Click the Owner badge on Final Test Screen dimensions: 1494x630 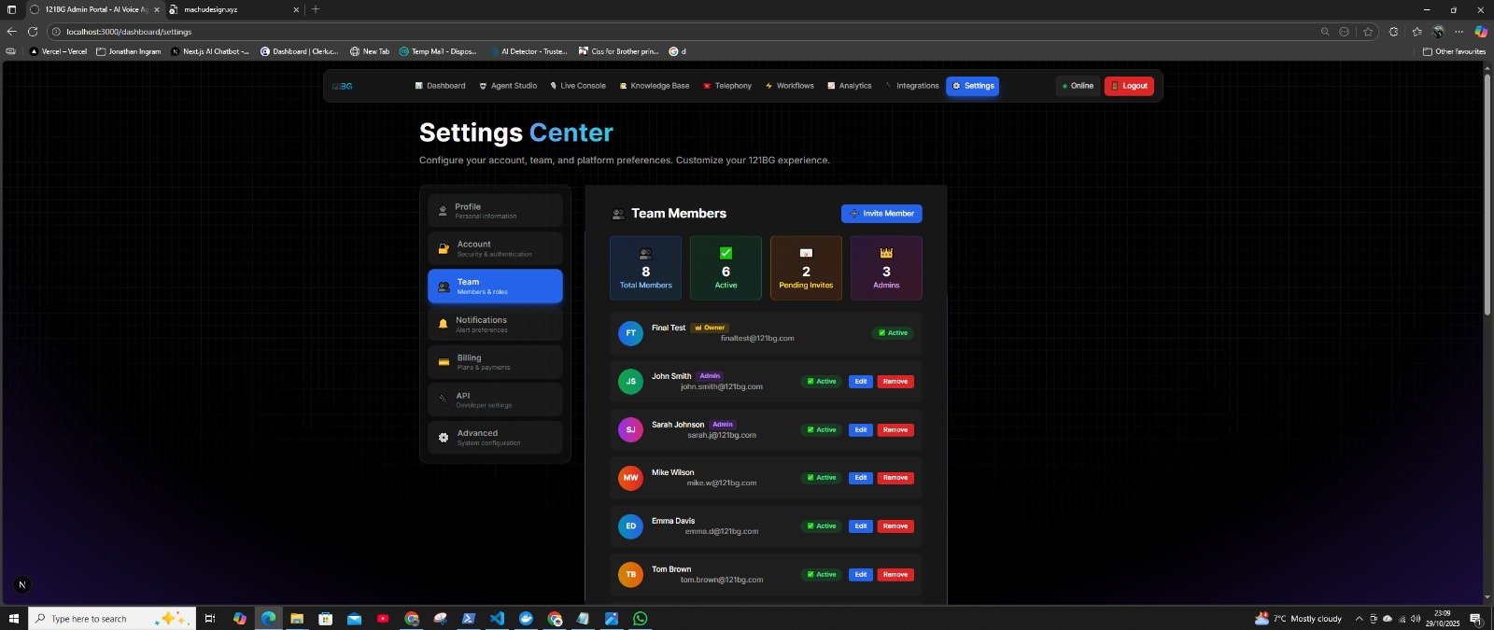point(710,328)
